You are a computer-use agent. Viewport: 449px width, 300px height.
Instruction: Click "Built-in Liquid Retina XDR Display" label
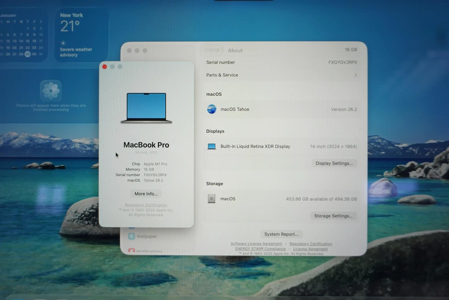point(255,146)
